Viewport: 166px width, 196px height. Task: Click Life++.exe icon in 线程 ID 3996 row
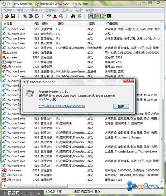(4, 67)
